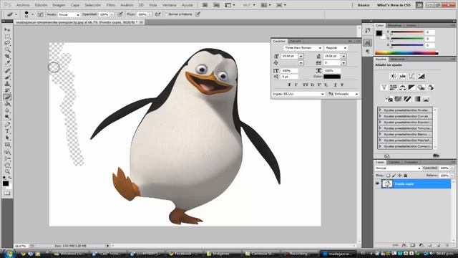Image resolution: width=458 pixels, height=258 pixels.
Task: Select the Rectangular Marquee tool
Action: point(7,37)
